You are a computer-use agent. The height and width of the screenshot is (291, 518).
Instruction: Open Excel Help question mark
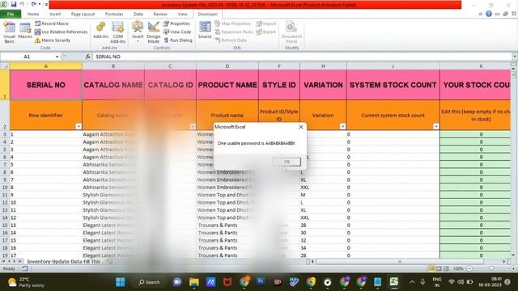489,14
